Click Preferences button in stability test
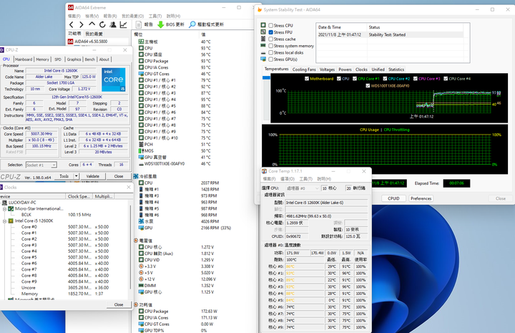The width and height of the screenshot is (515, 333). tap(421, 198)
